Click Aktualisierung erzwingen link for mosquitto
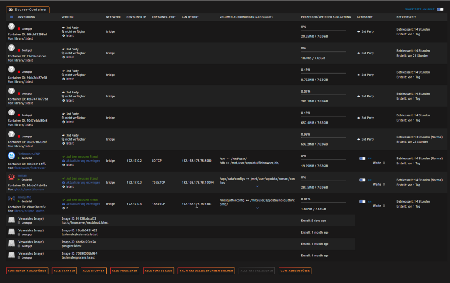Image resolution: width=450 pixels, height=283 pixels. (83, 204)
